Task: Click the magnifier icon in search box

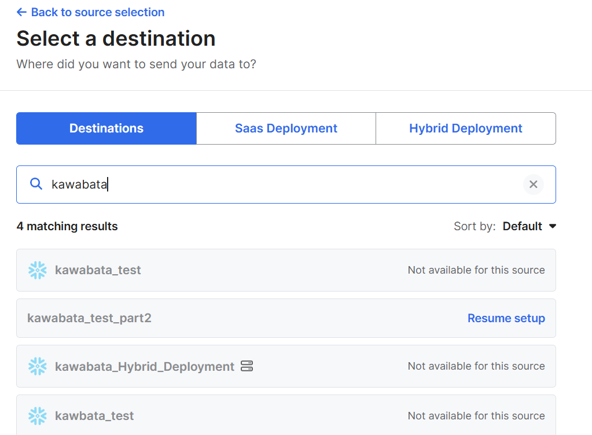Action: (x=36, y=184)
